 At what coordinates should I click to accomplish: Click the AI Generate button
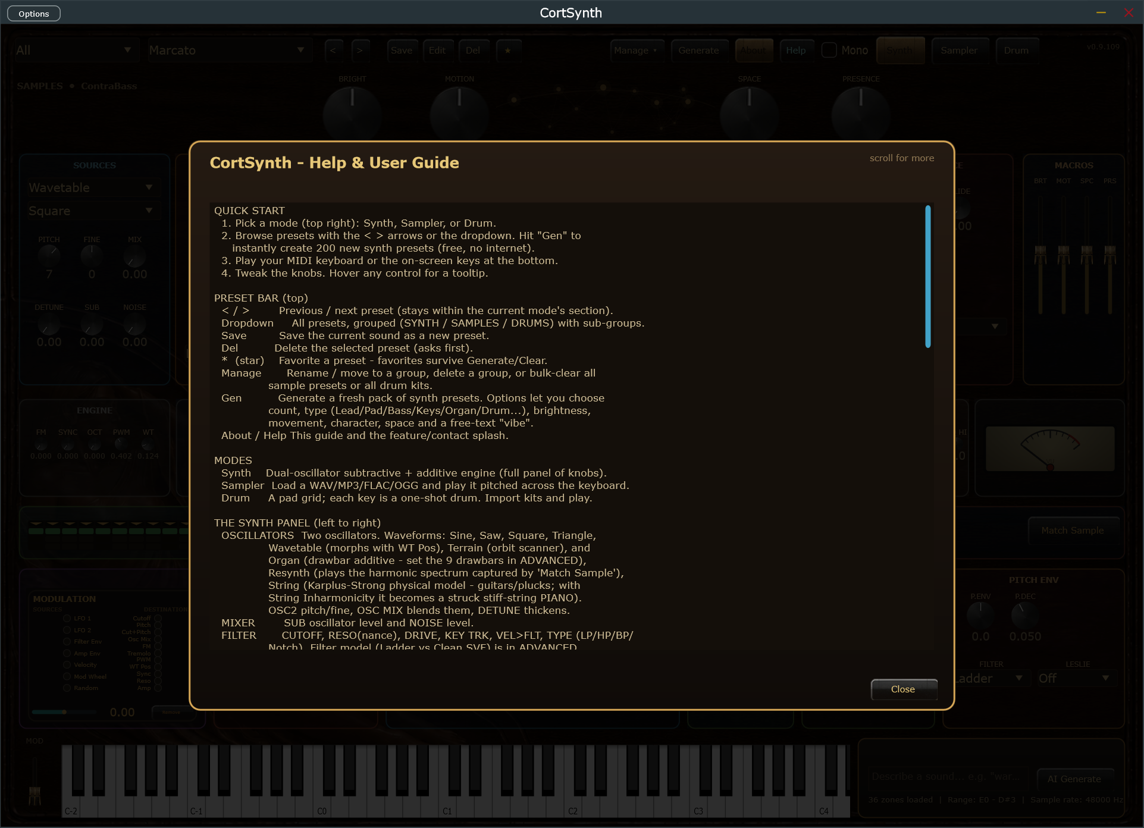point(1074,779)
